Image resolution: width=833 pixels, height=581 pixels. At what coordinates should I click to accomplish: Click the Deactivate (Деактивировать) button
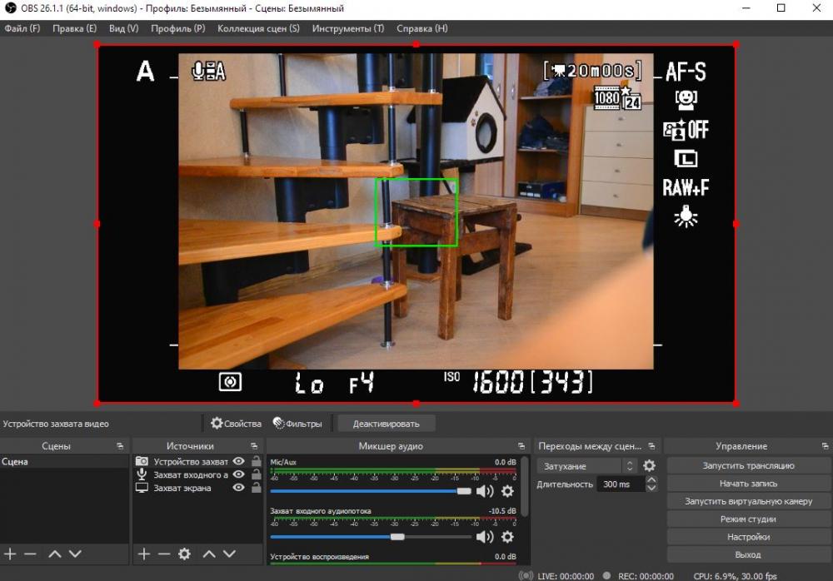(x=387, y=424)
